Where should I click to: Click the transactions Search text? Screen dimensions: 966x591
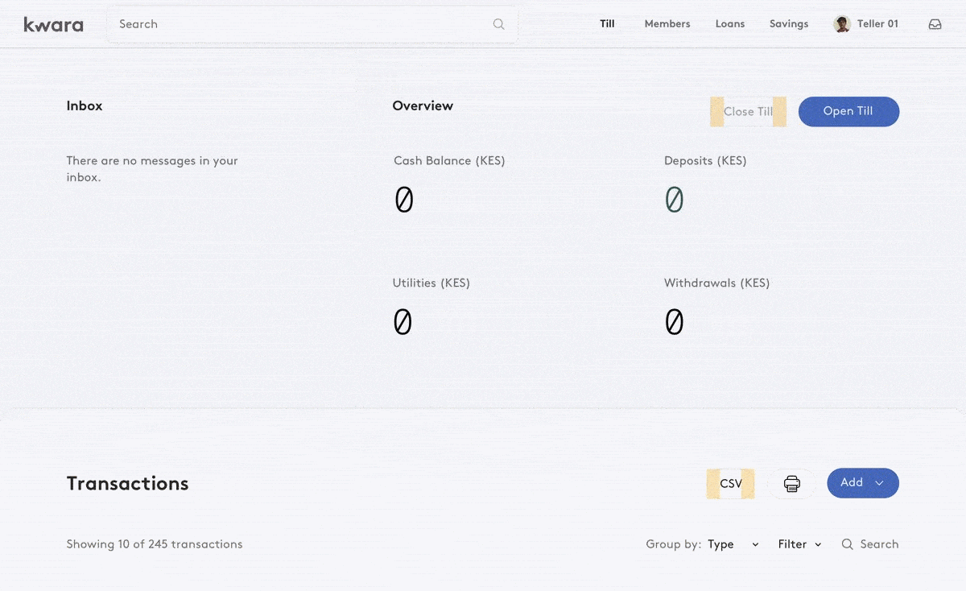click(x=879, y=544)
